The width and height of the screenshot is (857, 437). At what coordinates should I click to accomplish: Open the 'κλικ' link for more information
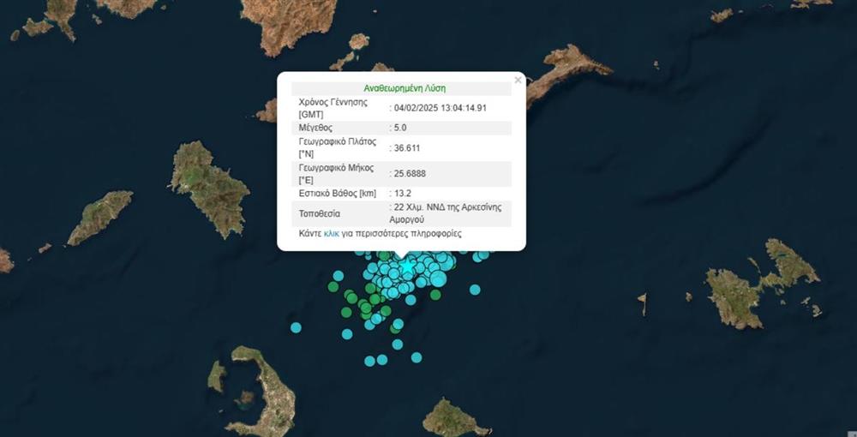(332, 233)
